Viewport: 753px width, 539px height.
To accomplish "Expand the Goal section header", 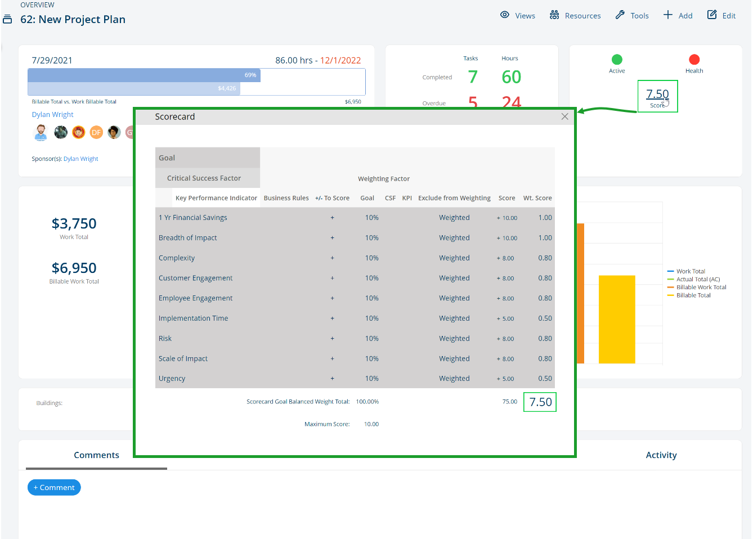I will pos(167,158).
